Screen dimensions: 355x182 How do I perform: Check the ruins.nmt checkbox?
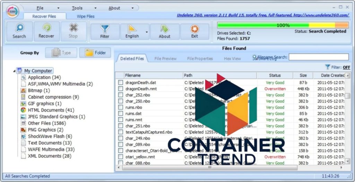pos(121,119)
